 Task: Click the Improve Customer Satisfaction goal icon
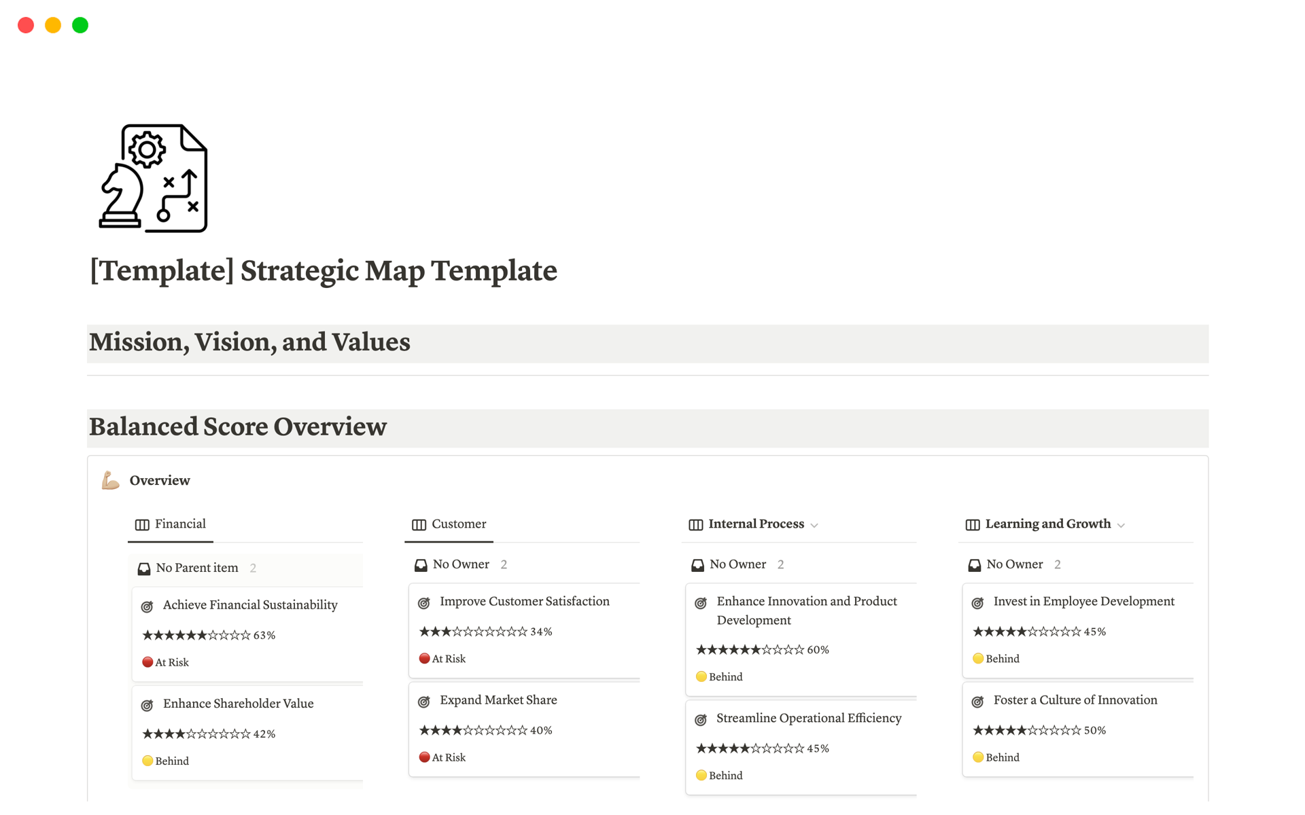tap(425, 602)
